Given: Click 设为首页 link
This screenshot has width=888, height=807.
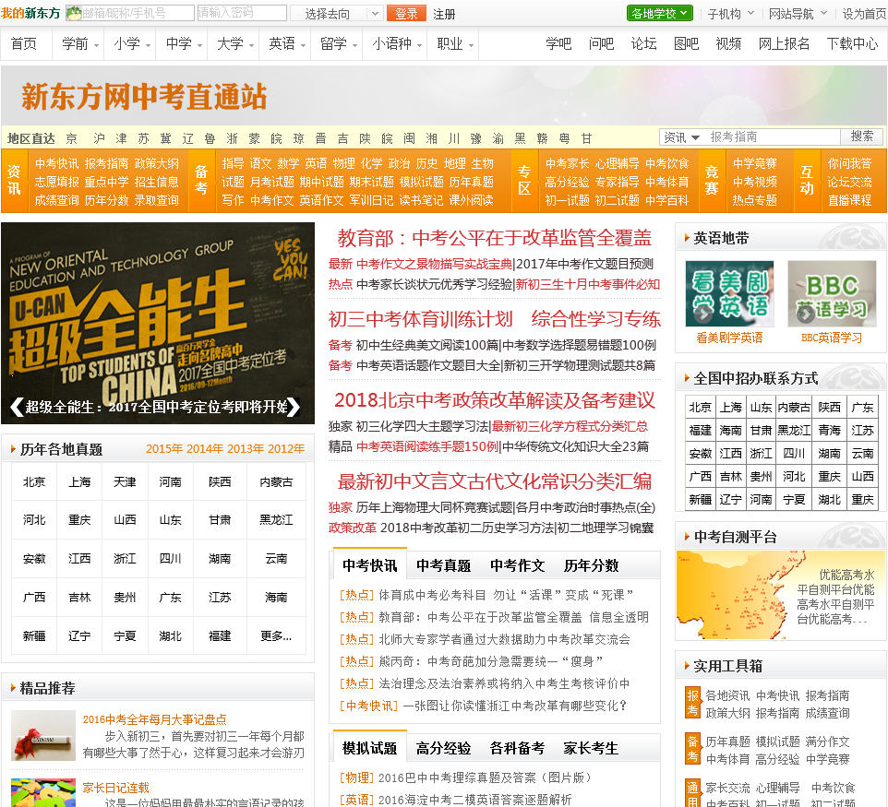Looking at the screenshot, I should click(864, 14).
